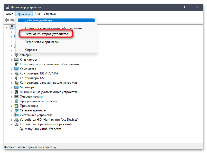Image resolution: width=207 pixels, height=153 pixels.
Task: Click the Компьютер monitor icon
Action: 16,69
